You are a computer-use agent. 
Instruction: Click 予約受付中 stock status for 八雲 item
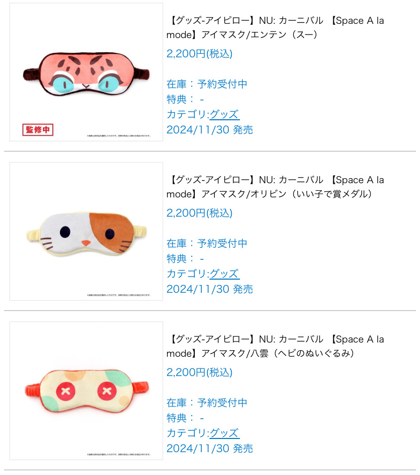(x=222, y=402)
